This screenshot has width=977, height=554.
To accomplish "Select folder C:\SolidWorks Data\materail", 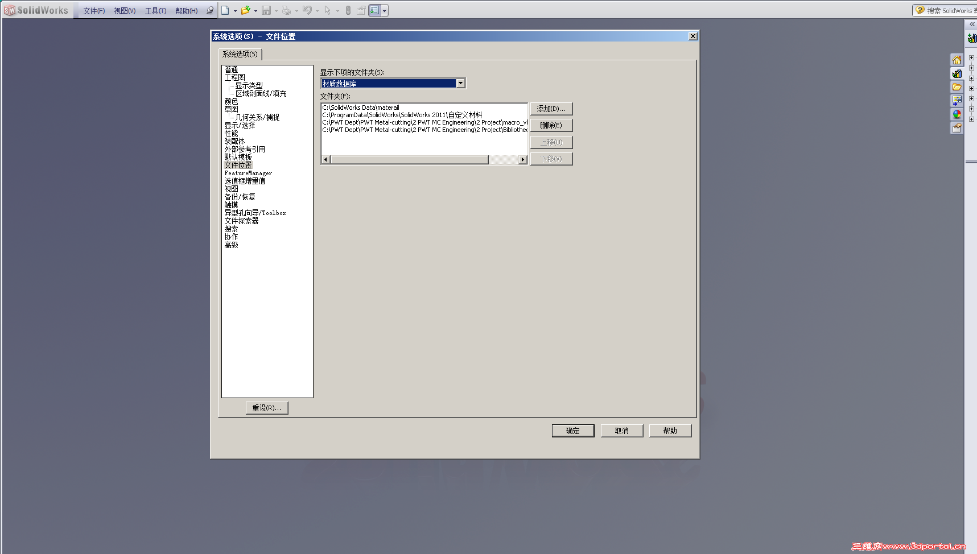I will [x=361, y=108].
